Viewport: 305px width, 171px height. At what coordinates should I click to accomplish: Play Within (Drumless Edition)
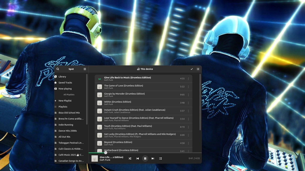pyautogui.click(x=144, y=103)
